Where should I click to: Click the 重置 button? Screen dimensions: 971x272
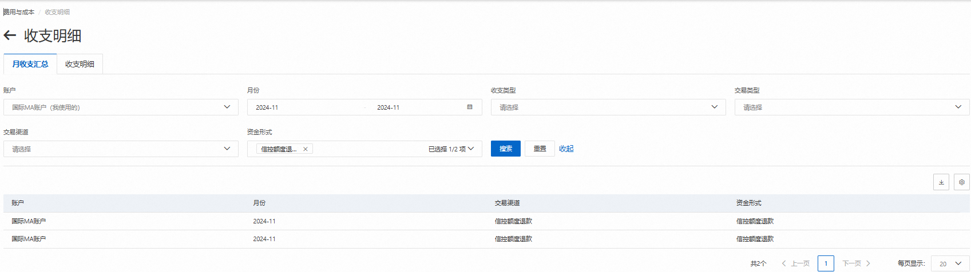tap(540, 149)
